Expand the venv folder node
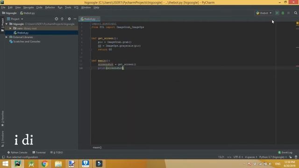Image resolution: width=299 pixels, height=168 pixels. 10,28
